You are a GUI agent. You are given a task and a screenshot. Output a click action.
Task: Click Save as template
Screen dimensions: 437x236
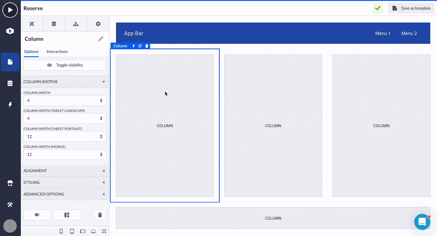pos(411,8)
